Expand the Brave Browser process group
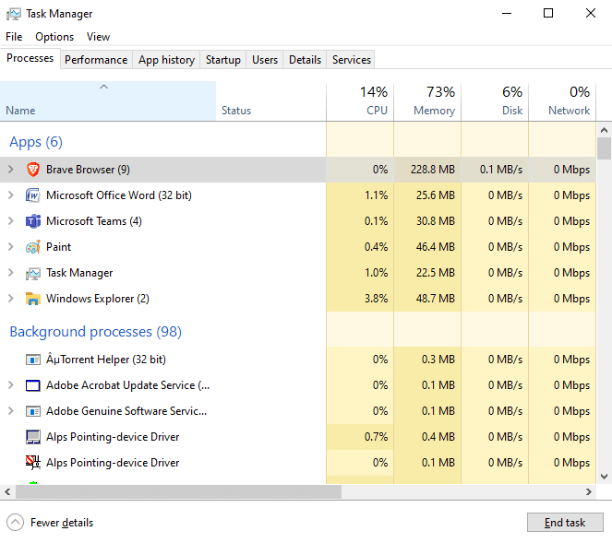 (x=11, y=170)
